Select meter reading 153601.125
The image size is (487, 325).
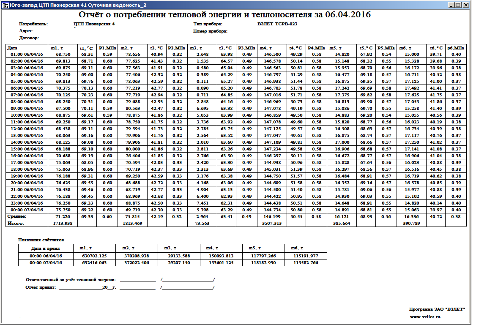pos(221,263)
